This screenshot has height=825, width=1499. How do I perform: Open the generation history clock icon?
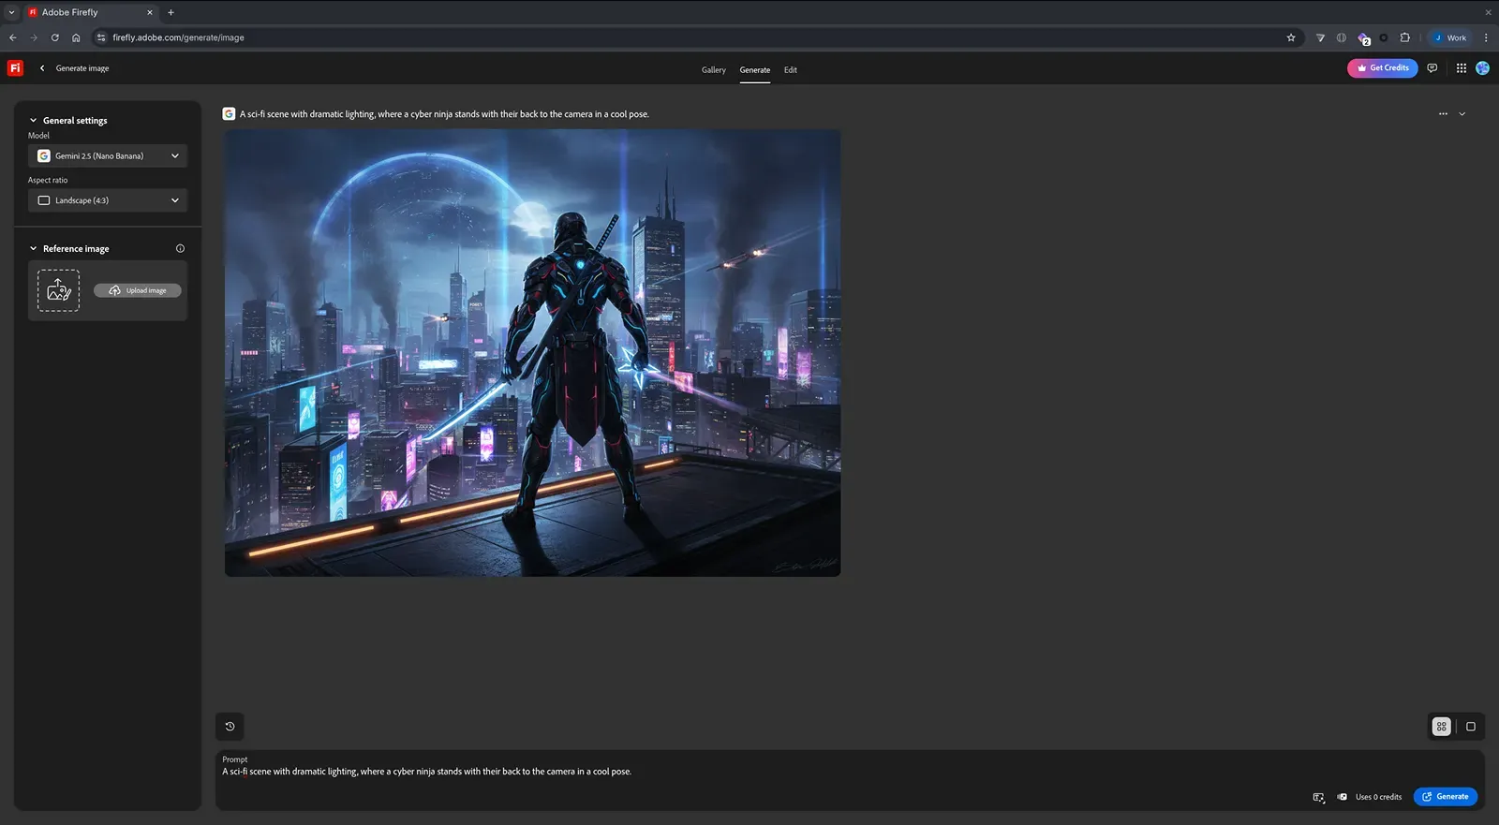click(x=230, y=727)
